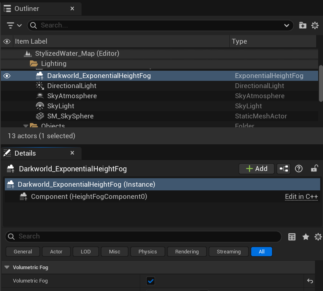Hide Darkworld_ExponentialHeightFog using eye icon
Screen dimensions: 323x291
(7, 76)
